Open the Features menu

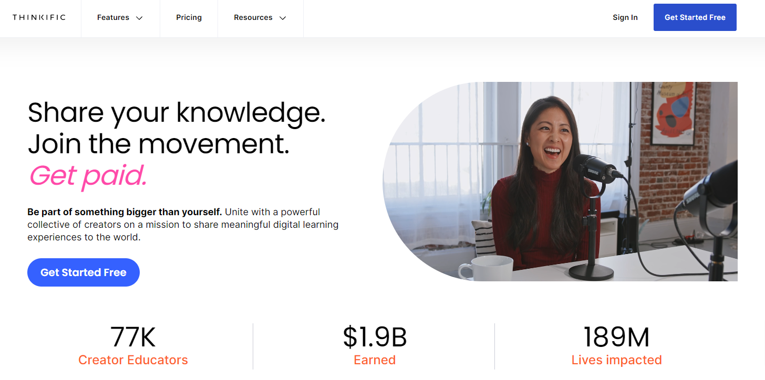[x=120, y=18]
